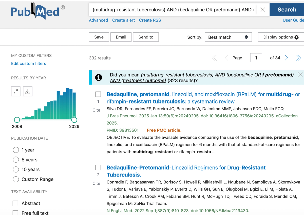Viewport: 304px width, 215px height.
Task: Click the '332 results' count text
Action: (100, 58)
